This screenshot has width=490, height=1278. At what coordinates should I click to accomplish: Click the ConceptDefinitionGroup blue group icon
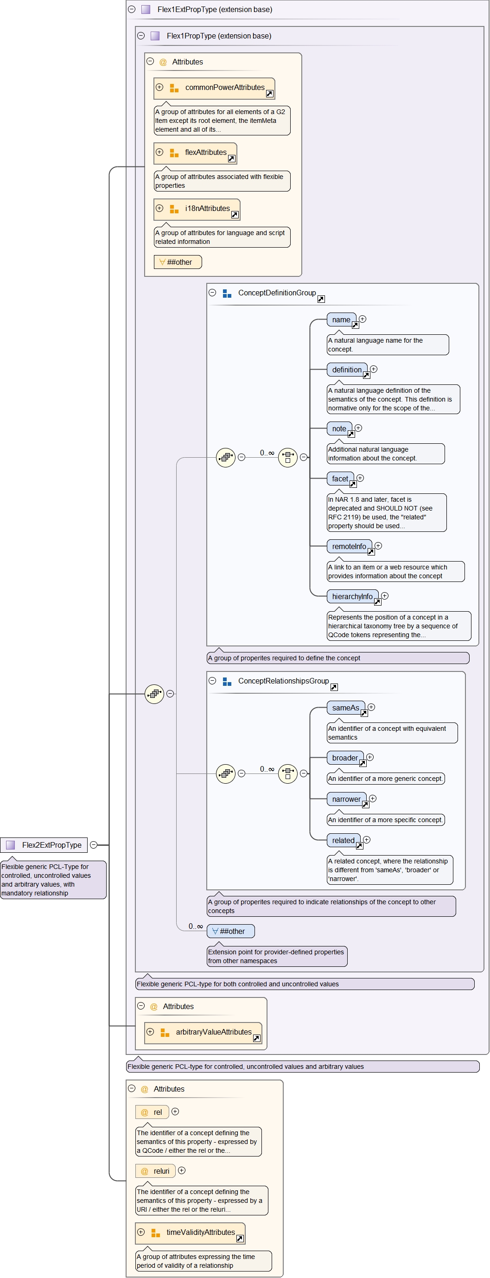(227, 294)
